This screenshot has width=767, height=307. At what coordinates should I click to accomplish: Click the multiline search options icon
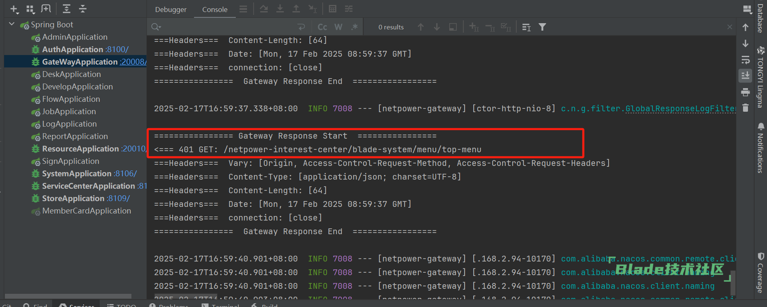click(526, 27)
